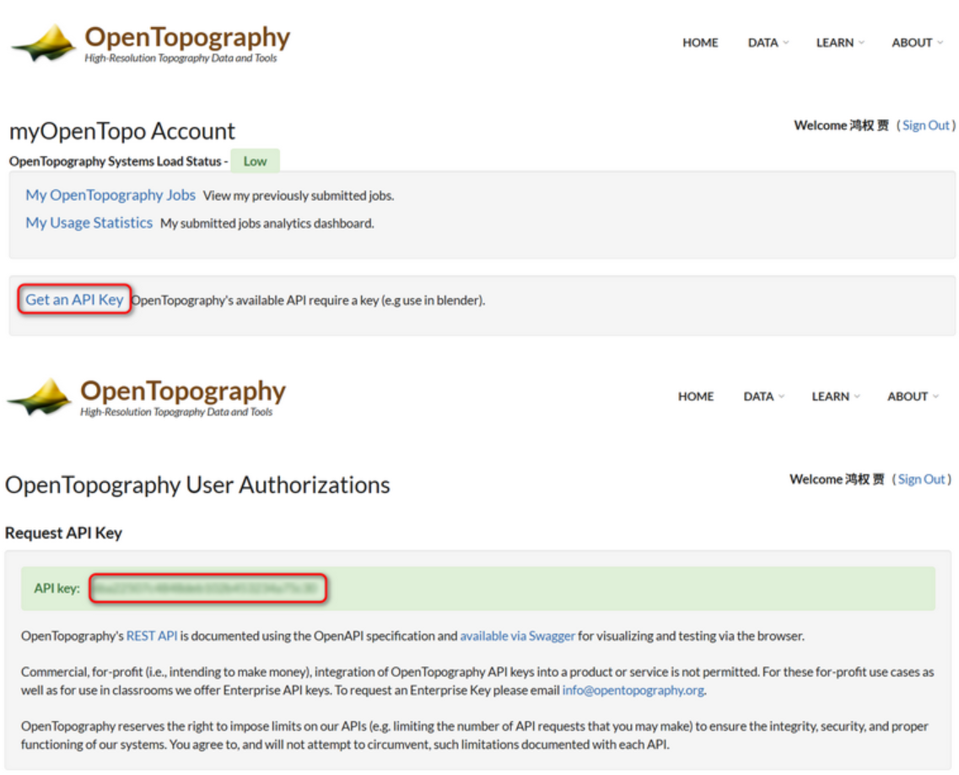Open HOME in the top navigation bar
Viewport: 959px width, 775px height.
pyautogui.click(x=700, y=43)
